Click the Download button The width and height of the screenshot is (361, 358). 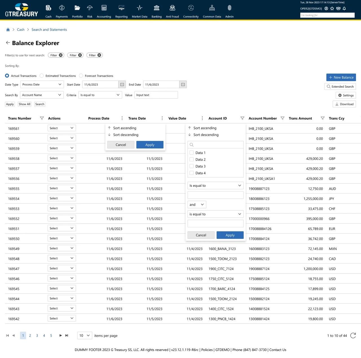(x=344, y=104)
